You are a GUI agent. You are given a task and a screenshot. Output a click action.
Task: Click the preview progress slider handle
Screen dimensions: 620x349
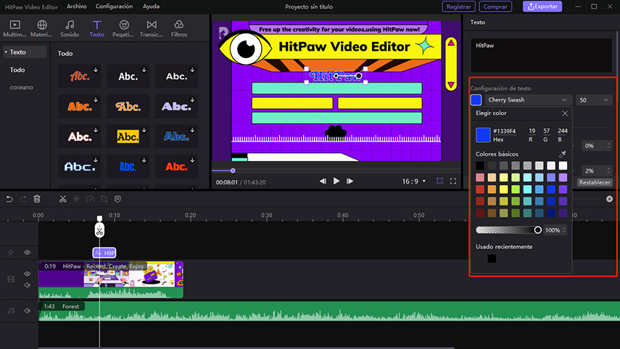(x=233, y=171)
